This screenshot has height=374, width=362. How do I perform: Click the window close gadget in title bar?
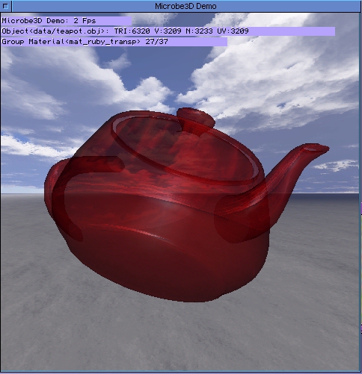click(5, 6)
